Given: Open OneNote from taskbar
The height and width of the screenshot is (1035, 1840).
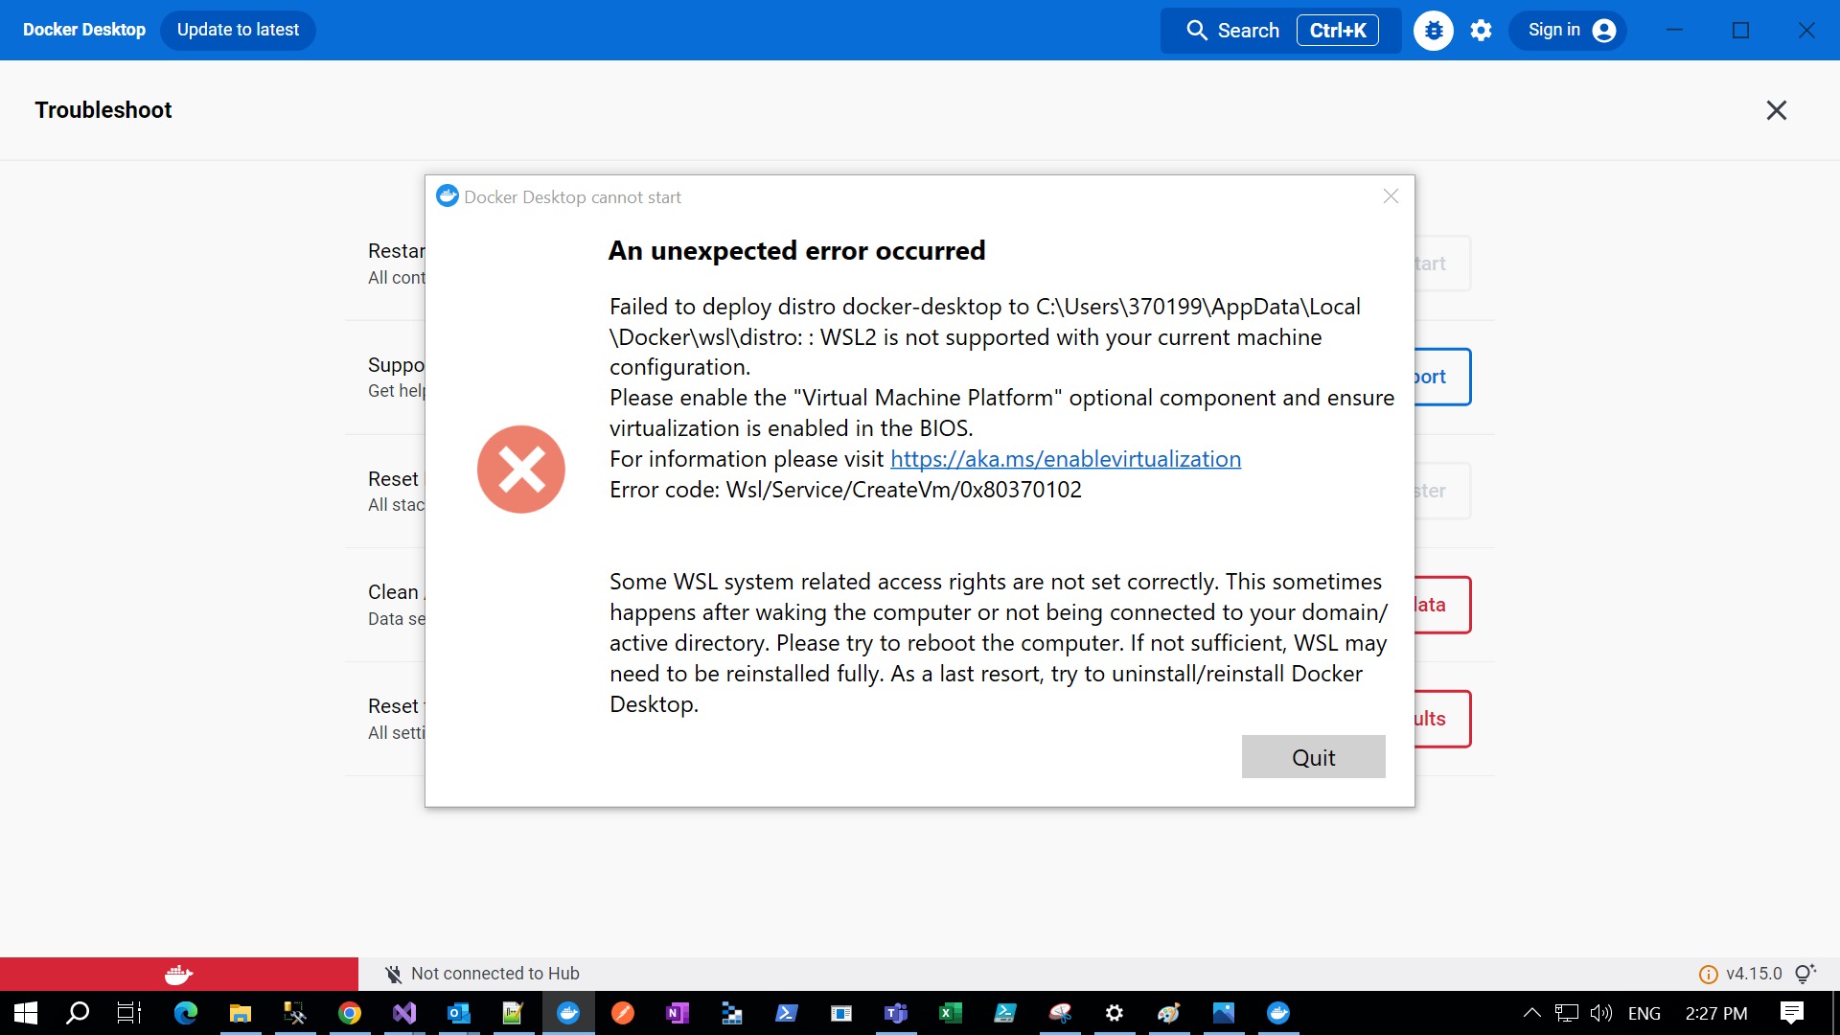Looking at the screenshot, I should (678, 1013).
